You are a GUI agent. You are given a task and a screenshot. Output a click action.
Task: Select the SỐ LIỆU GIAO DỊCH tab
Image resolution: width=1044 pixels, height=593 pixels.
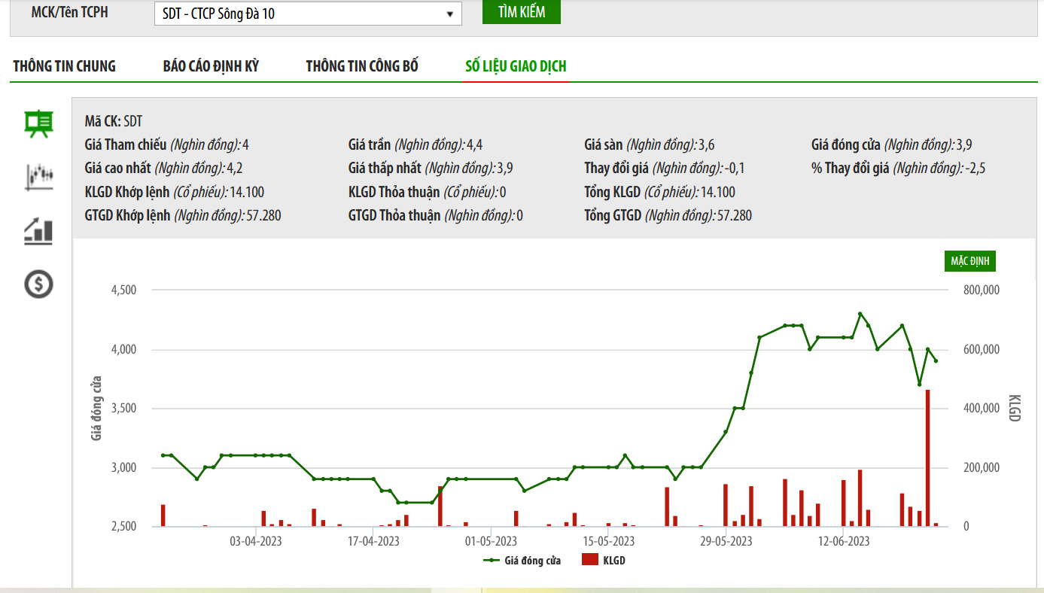pyautogui.click(x=516, y=66)
